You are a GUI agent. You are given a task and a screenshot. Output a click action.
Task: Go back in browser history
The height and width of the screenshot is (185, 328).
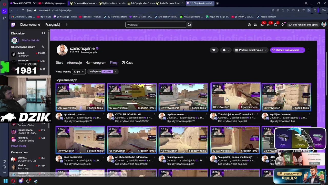coord(12,10)
